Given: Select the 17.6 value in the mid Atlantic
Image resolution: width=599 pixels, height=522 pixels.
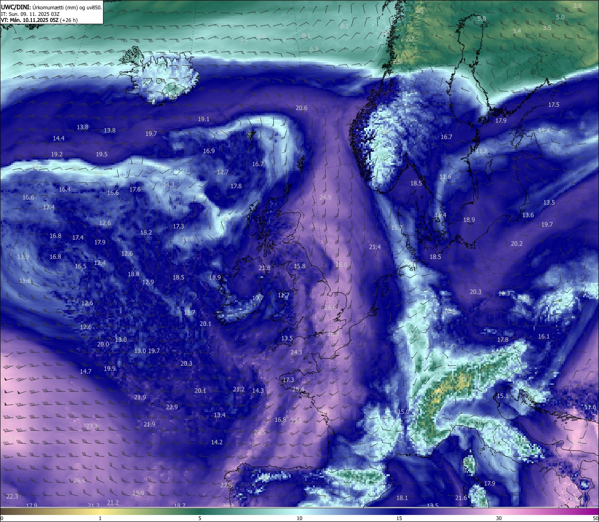Looking at the screenshot, I should (x=135, y=189).
